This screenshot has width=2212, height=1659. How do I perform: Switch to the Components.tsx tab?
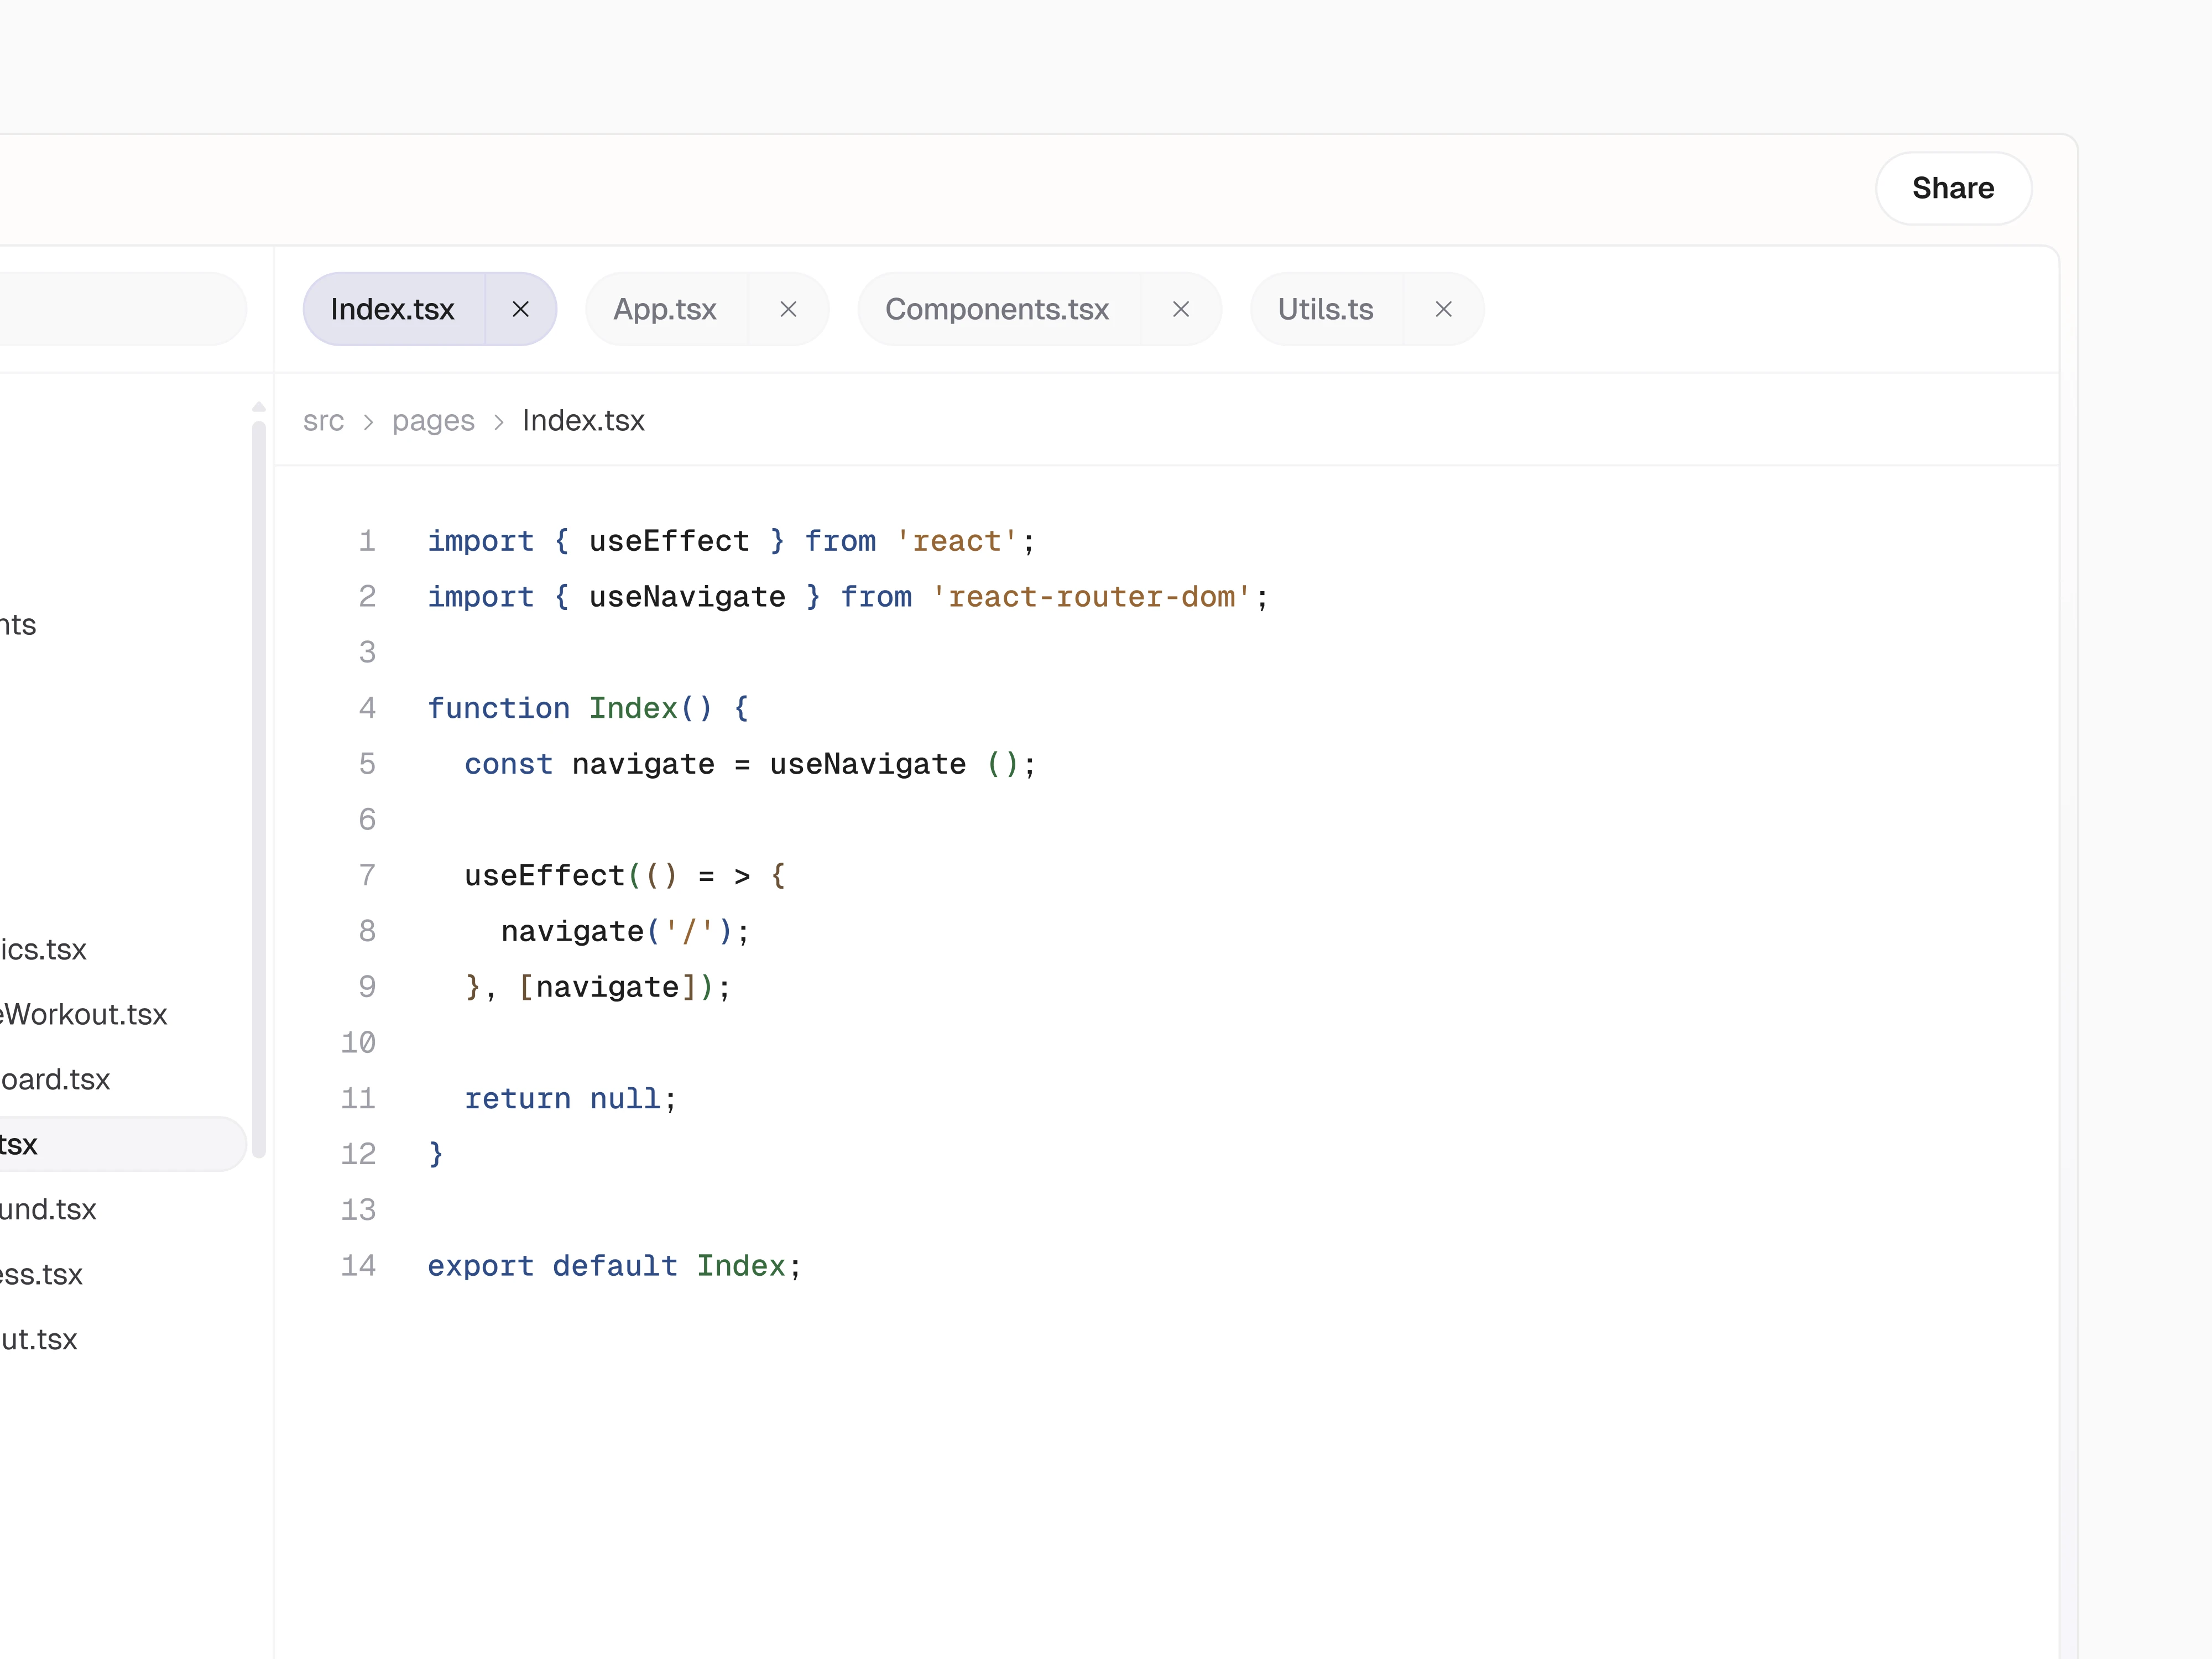[997, 309]
